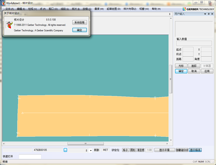Click the 终点 value field
Viewport: 216px width, 165px height.
(188, 54)
